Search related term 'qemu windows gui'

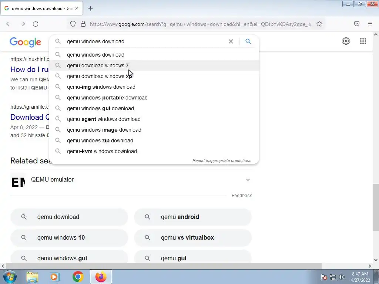click(69, 257)
